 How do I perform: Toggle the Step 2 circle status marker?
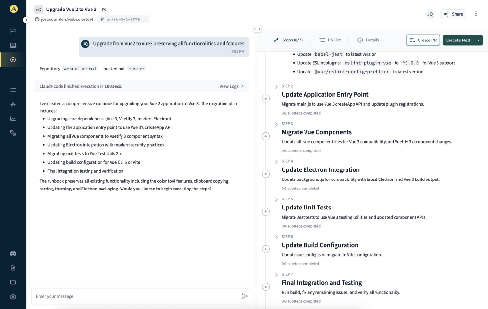coord(265,99)
